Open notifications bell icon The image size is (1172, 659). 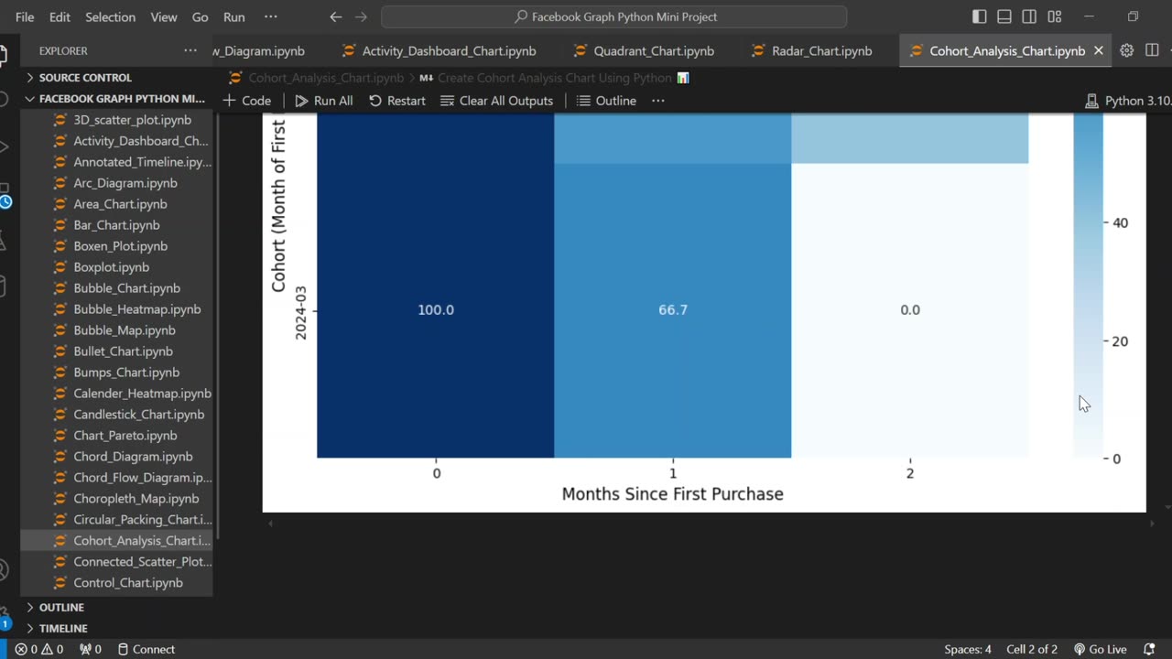point(1149,649)
